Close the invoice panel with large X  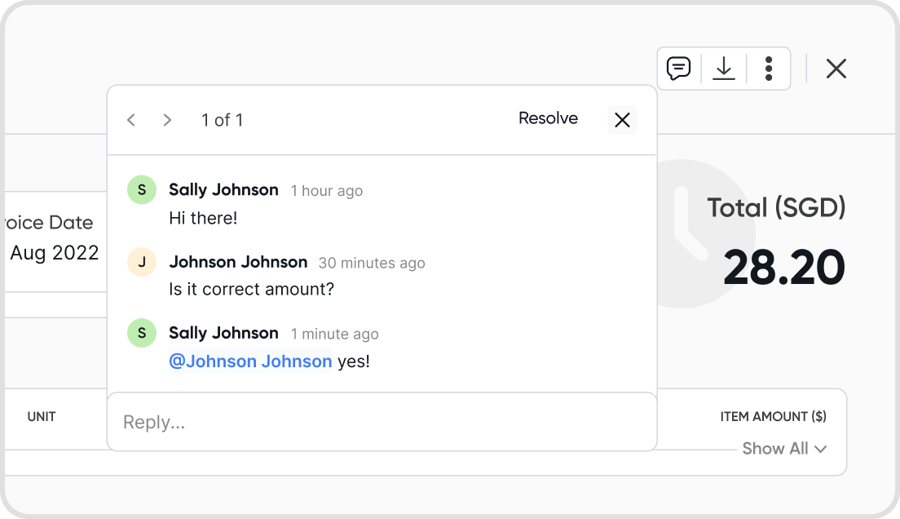[836, 69]
